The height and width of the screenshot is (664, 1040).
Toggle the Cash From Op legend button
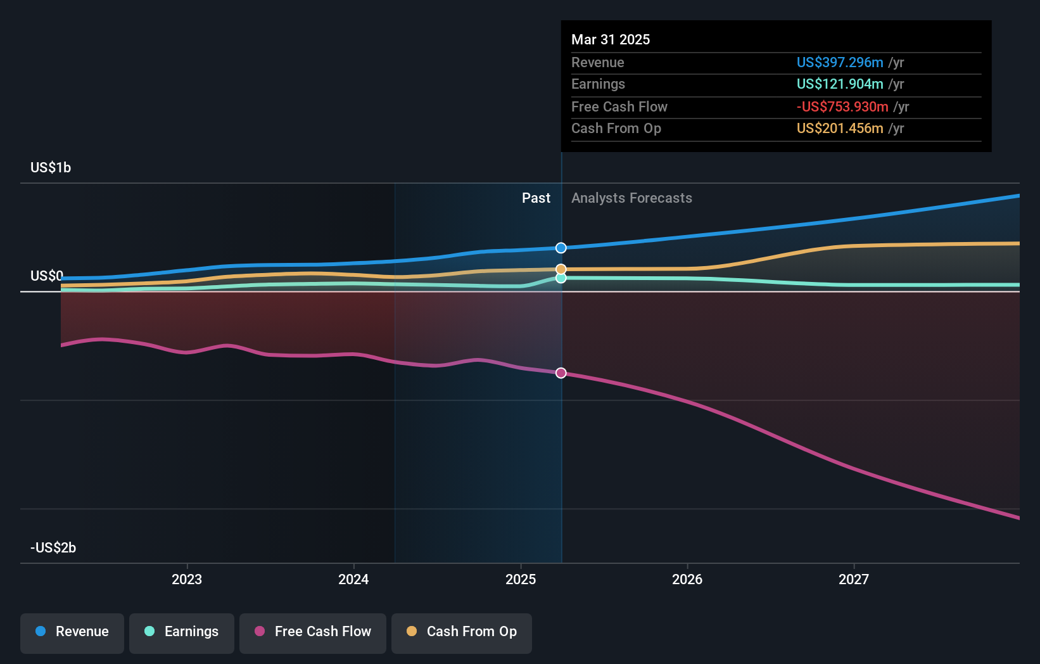coord(462,633)
